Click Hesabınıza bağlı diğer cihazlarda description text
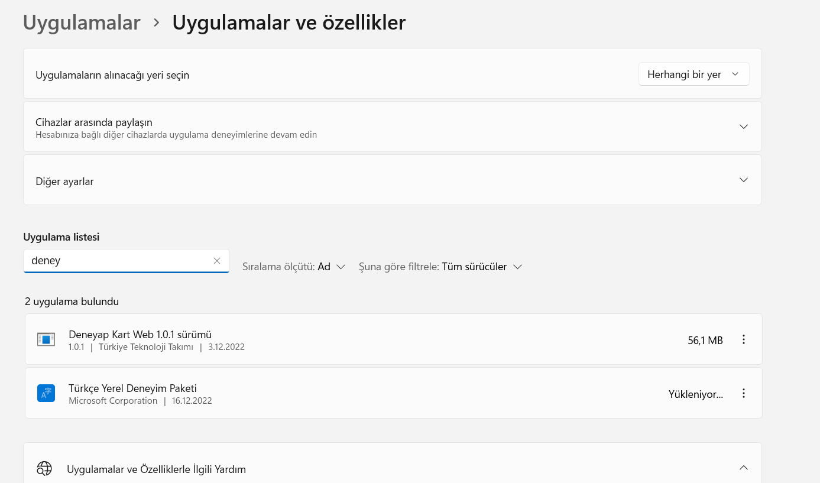820x483 pixels. [x=176, y=135]
